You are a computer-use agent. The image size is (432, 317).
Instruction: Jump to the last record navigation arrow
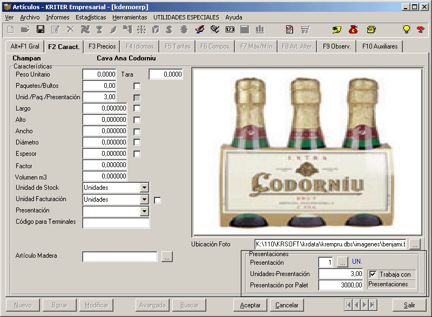(373, 305)
